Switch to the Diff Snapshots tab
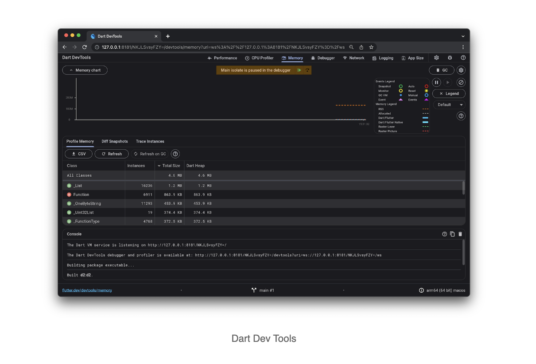The width and height of the screenshot is (536, 364). tap(114, 141)
